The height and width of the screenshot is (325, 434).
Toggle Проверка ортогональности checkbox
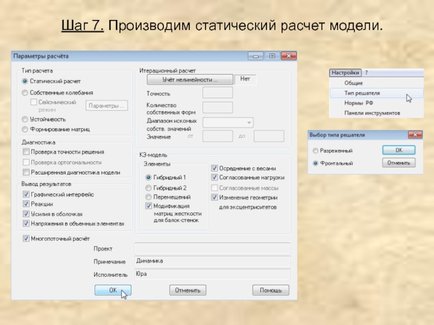pyautogui.click(x=26, y=162)
